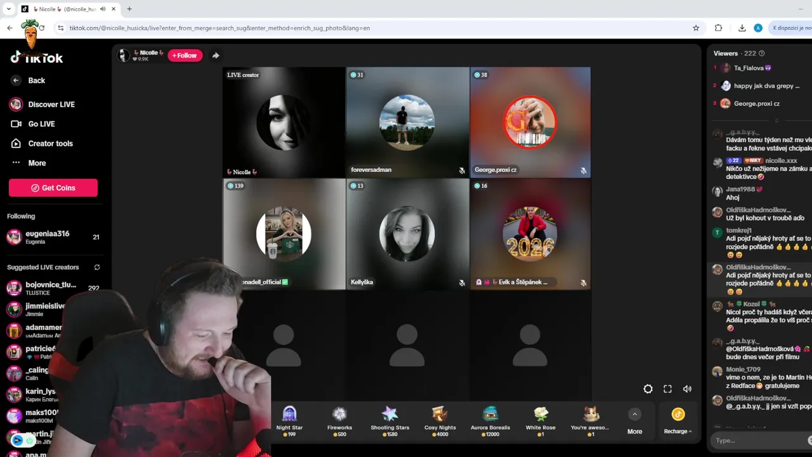The height and width of the screenshot is (457, 812).
Task: Click muted mic icon on foreversadman tile
Action: [462, 171]
